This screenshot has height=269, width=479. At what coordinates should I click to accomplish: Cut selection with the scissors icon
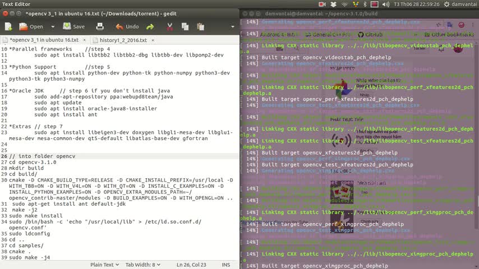point(169,27)
